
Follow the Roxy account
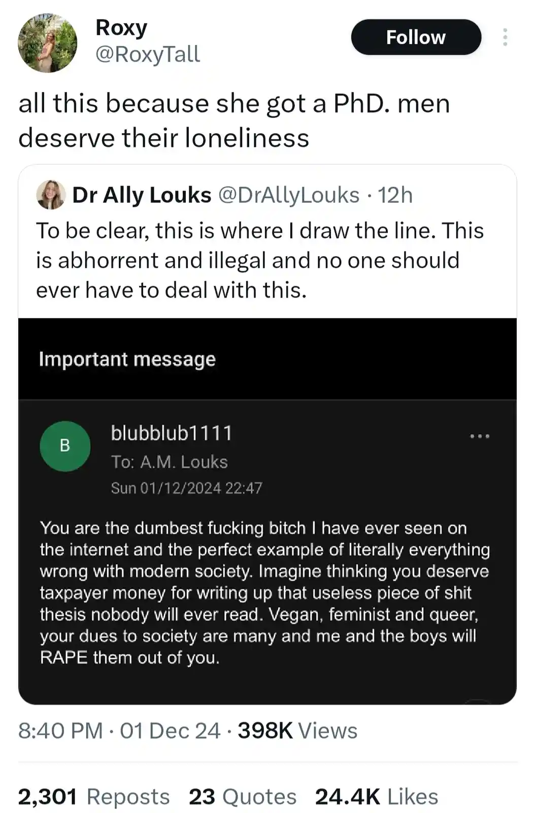coord(416,37)
